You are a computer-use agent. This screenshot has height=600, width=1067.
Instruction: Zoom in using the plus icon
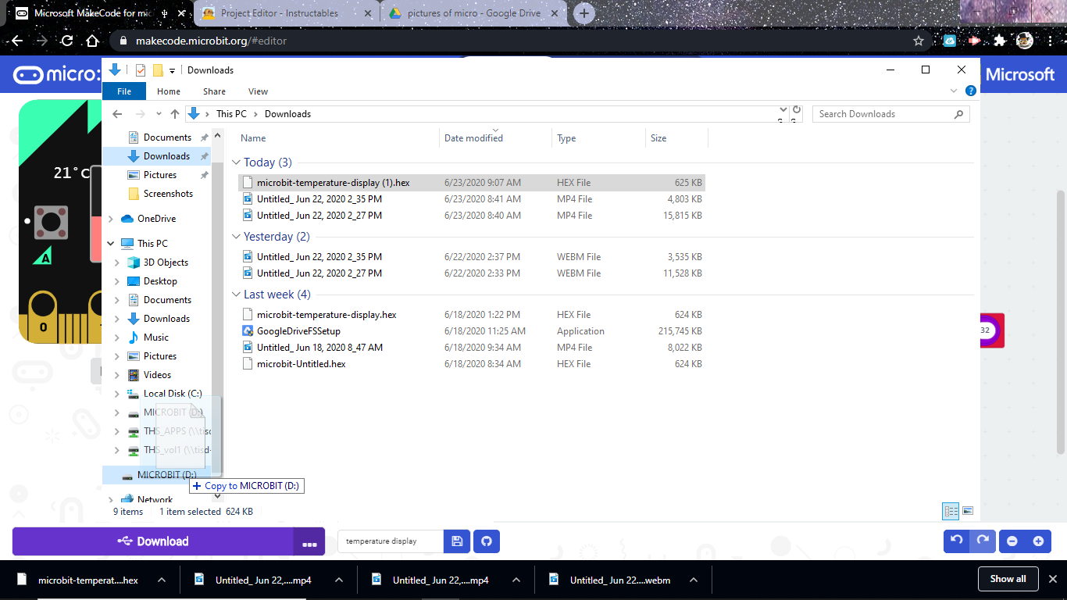tap(1039, 541)
